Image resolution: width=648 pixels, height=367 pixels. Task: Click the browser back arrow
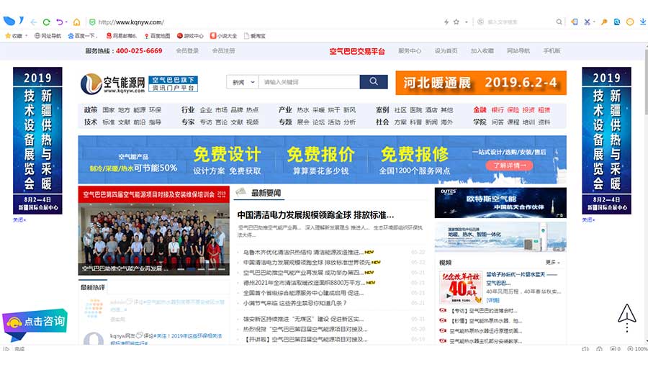tap(33, 22)
